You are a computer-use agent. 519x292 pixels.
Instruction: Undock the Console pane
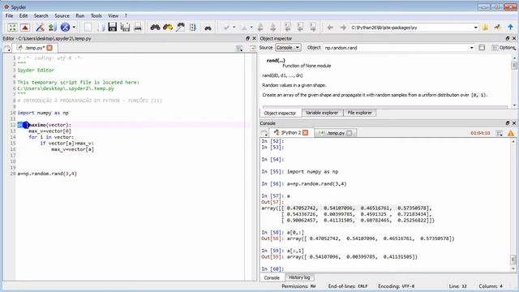(x=508, y=123)
